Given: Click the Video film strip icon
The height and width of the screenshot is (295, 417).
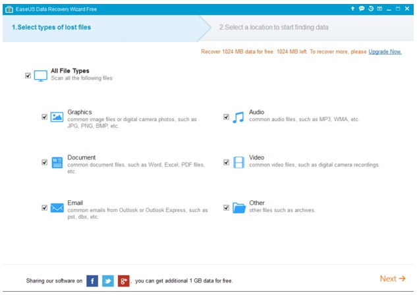Looking at the screenshot, I should point(239,163).
